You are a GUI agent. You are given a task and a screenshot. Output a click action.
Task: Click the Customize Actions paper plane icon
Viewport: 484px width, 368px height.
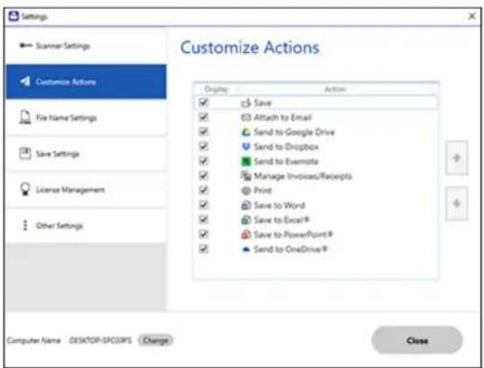click(x=25, y=82)
